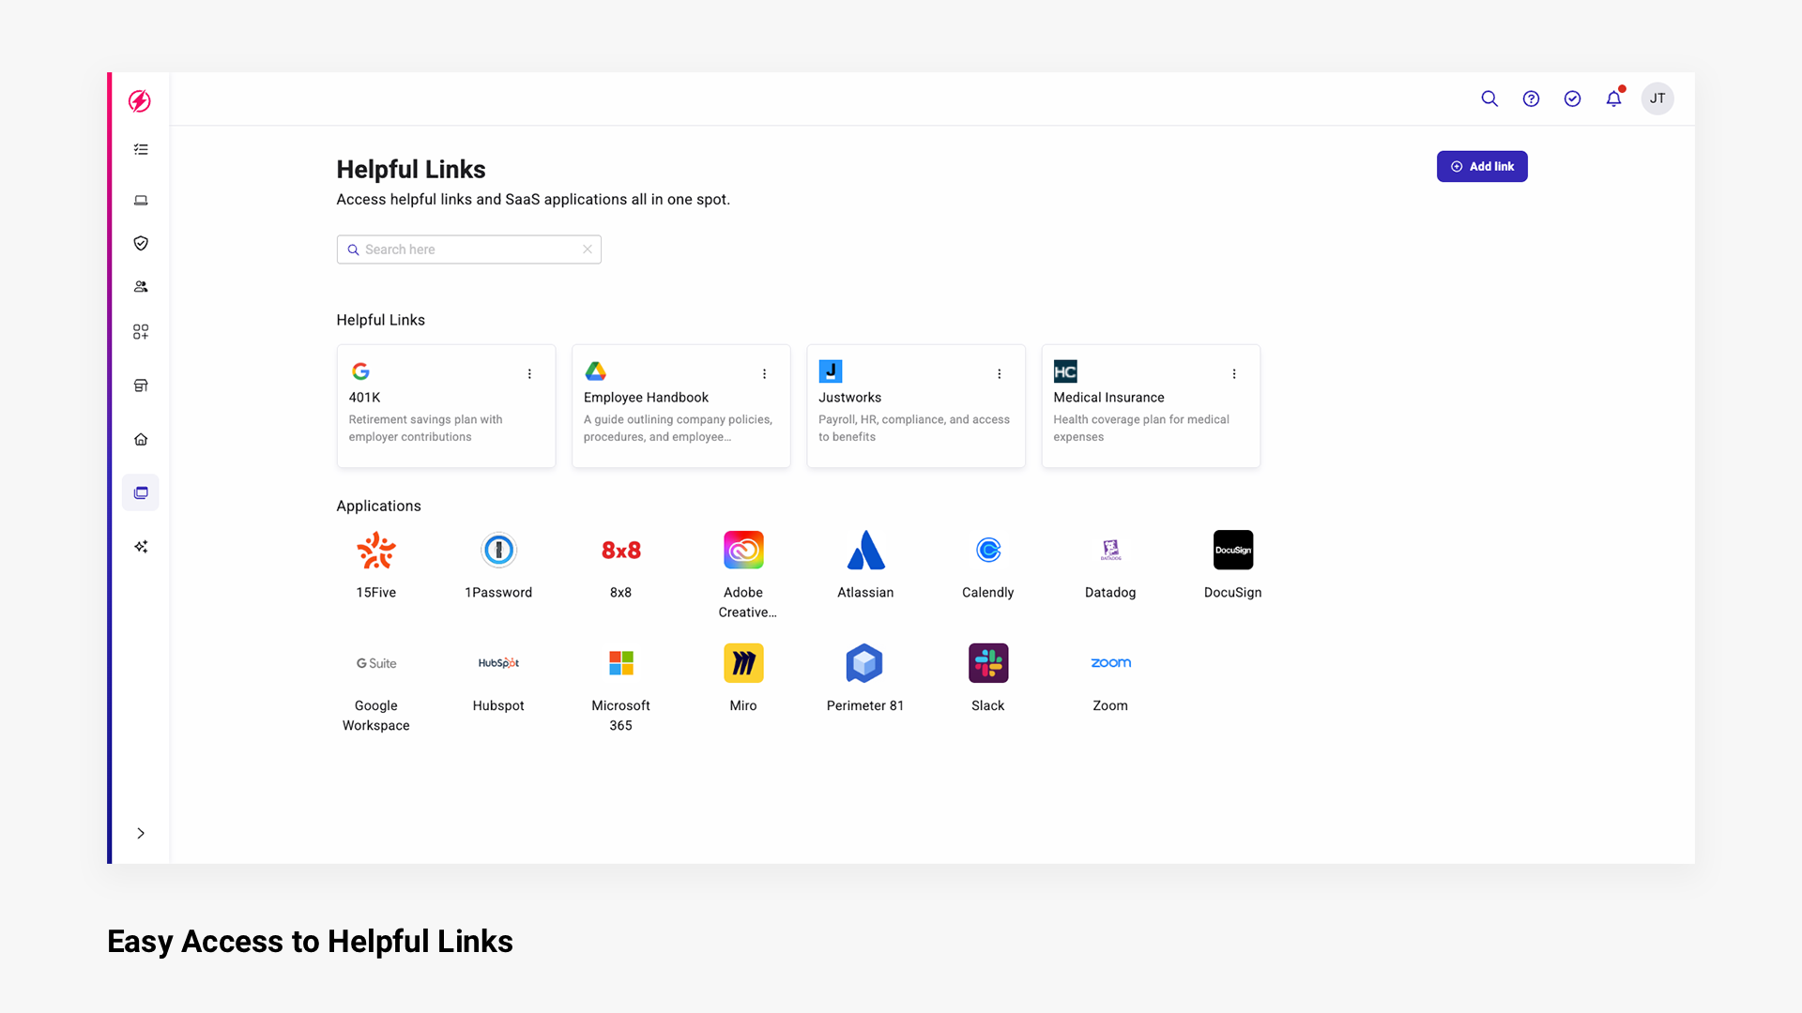Open the help question mark icon

click(1531, 98)
